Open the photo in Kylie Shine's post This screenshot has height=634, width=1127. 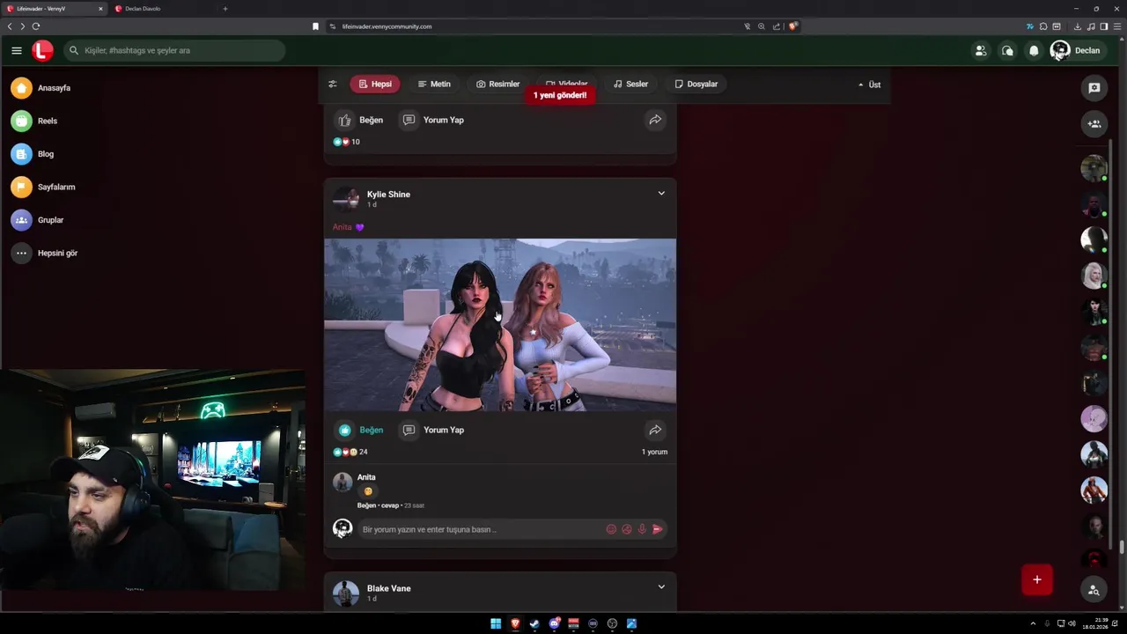tap(500, 325)
